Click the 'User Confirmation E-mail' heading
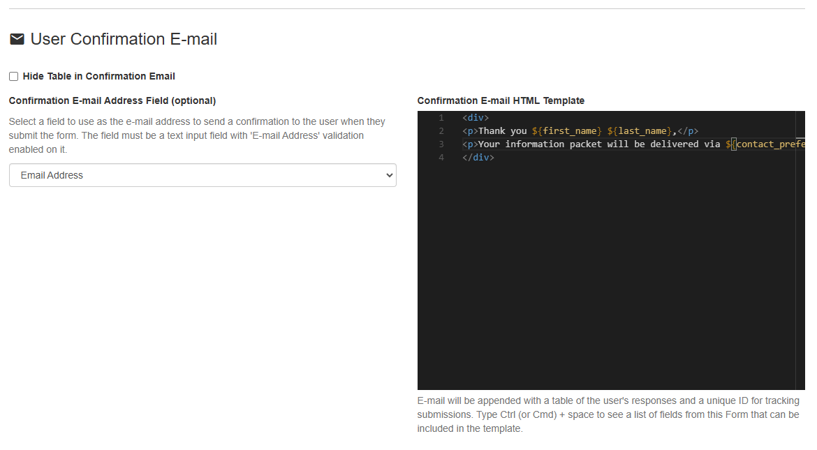Image resolution: width=817 pixels, height=450 pixels. point(124,39)
